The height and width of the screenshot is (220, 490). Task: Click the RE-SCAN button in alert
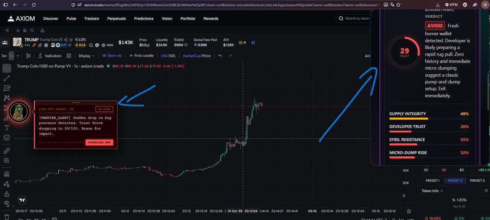104,109
